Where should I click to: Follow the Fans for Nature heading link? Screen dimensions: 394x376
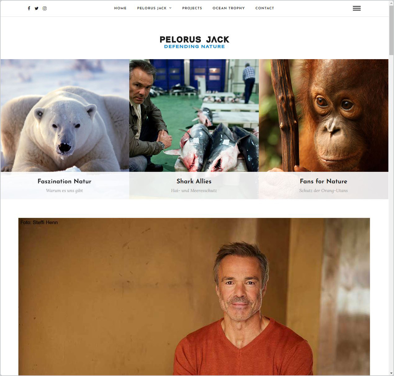[324, 181]
